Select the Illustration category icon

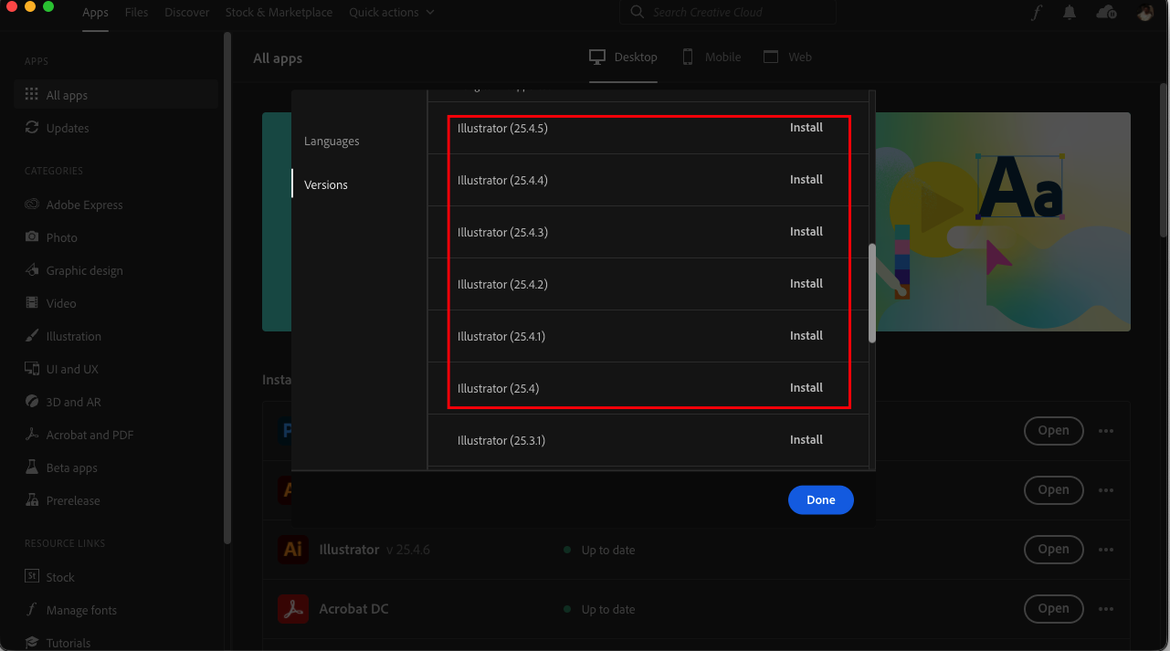(30, 336)
